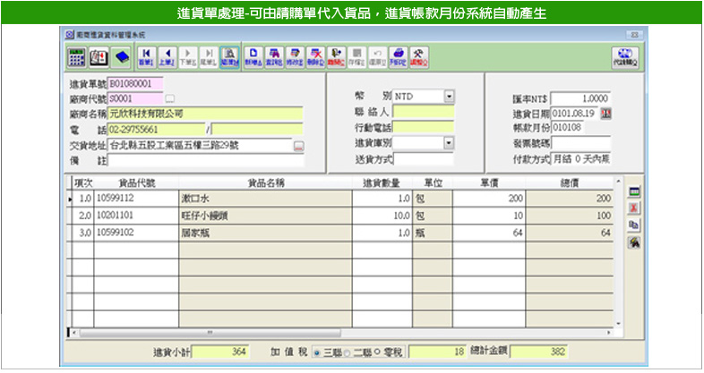Select the 二聯 tax radio button
704x373 pixels.
[x=346, y=352]
